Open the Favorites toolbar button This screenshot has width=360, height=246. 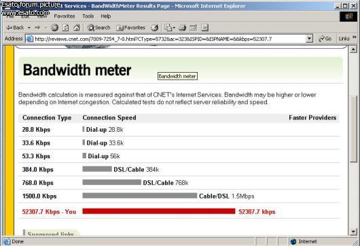[130, 28]
